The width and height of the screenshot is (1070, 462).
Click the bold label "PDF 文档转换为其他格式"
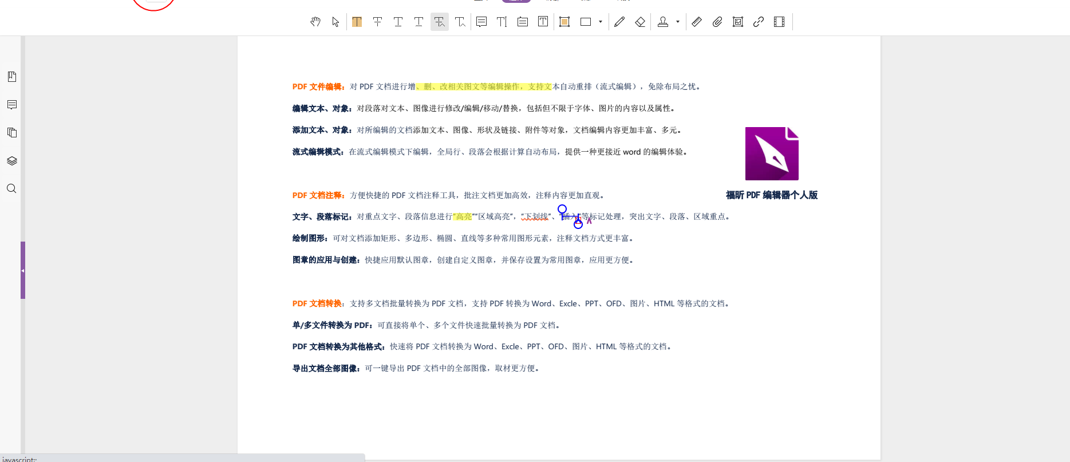tap(338, 347)
